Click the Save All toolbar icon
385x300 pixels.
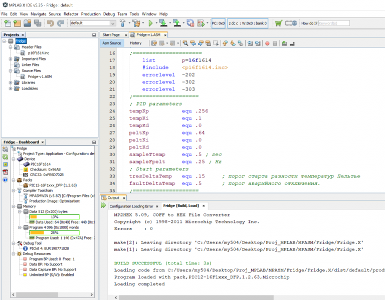[38, 23]
